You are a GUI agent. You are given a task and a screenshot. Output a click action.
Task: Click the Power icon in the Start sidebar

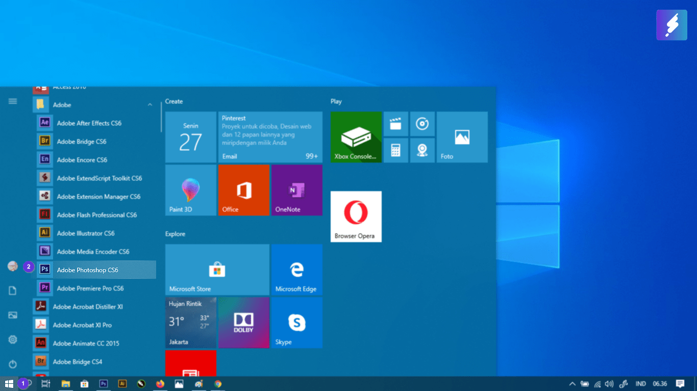pos(13,364)
